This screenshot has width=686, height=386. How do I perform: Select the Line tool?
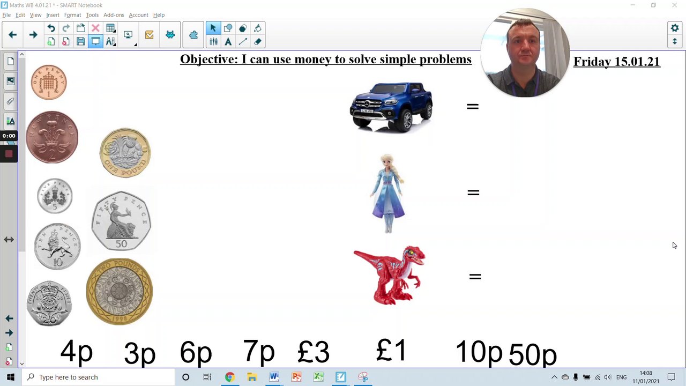pos(243,41)
